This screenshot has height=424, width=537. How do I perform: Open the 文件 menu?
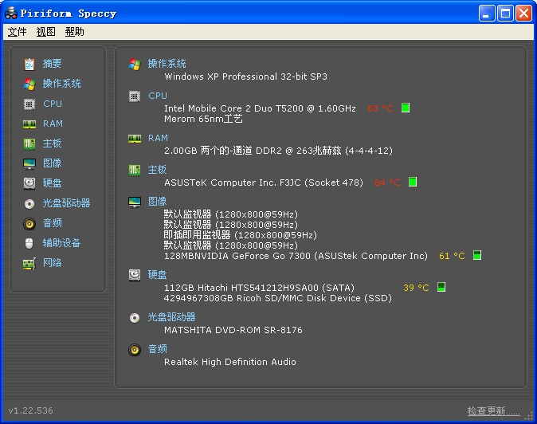coord(17,32)
